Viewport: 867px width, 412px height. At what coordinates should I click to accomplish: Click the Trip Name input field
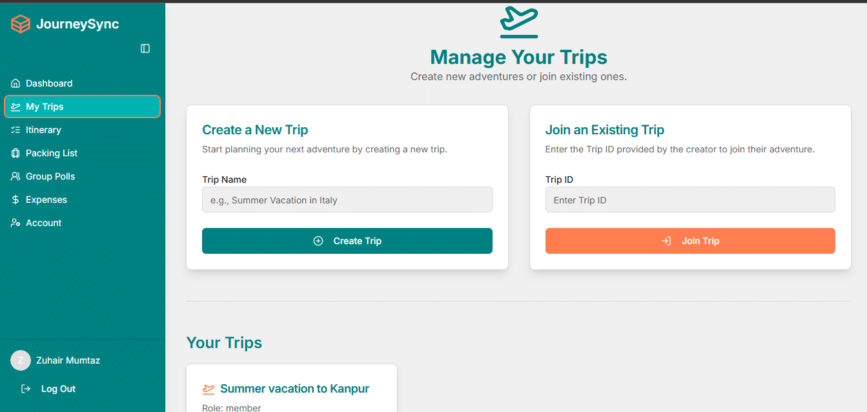[347, 200]
